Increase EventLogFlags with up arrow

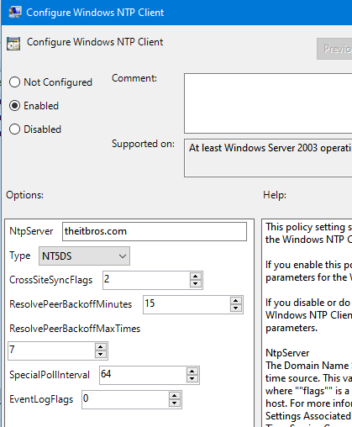pyautogui.click(x=175, y=396)
